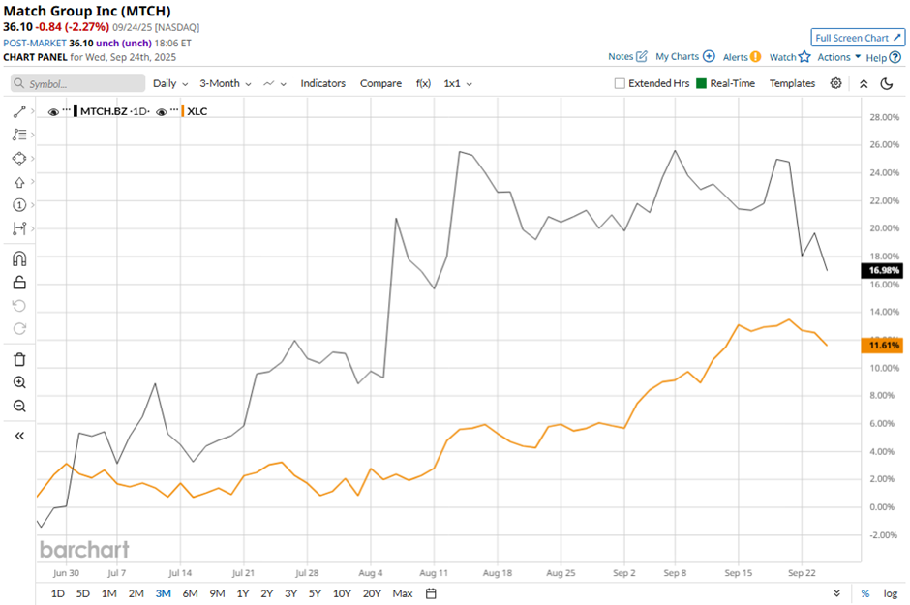Click the XLC orange color swatch
This screenshot has width=910, height=605.
pyautogui.click(x=183, y=111)
